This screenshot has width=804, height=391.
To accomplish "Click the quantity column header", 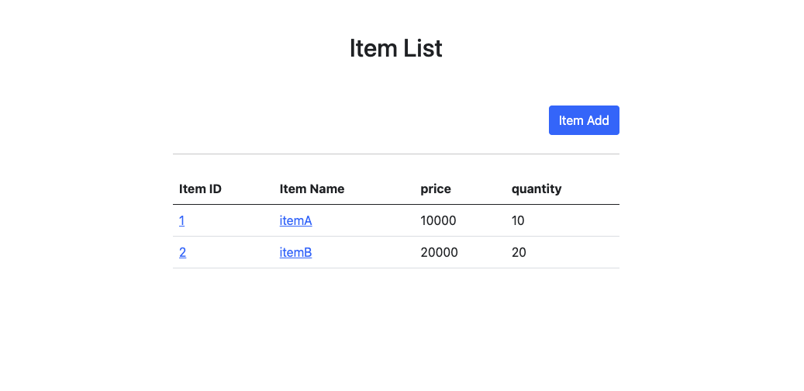I will [537, 189].
